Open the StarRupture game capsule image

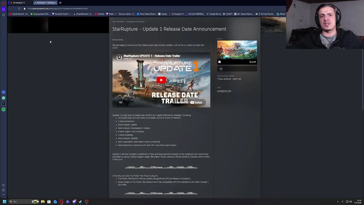point(237,50)
